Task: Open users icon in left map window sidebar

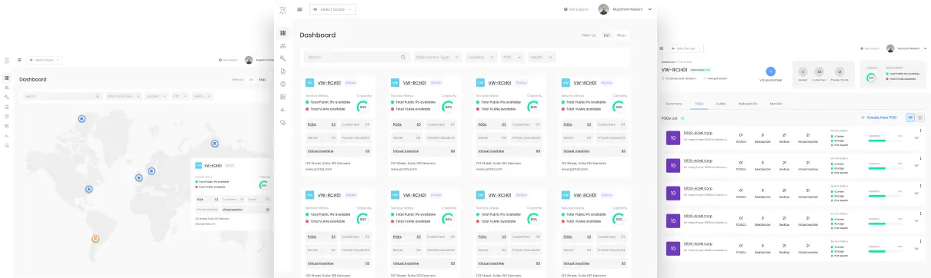Action: (x=7, y=88)
